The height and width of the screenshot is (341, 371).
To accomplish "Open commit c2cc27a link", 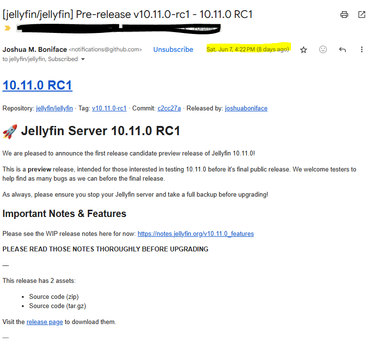I will 169,108.
